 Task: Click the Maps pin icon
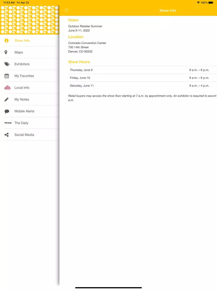click(6, 52)
